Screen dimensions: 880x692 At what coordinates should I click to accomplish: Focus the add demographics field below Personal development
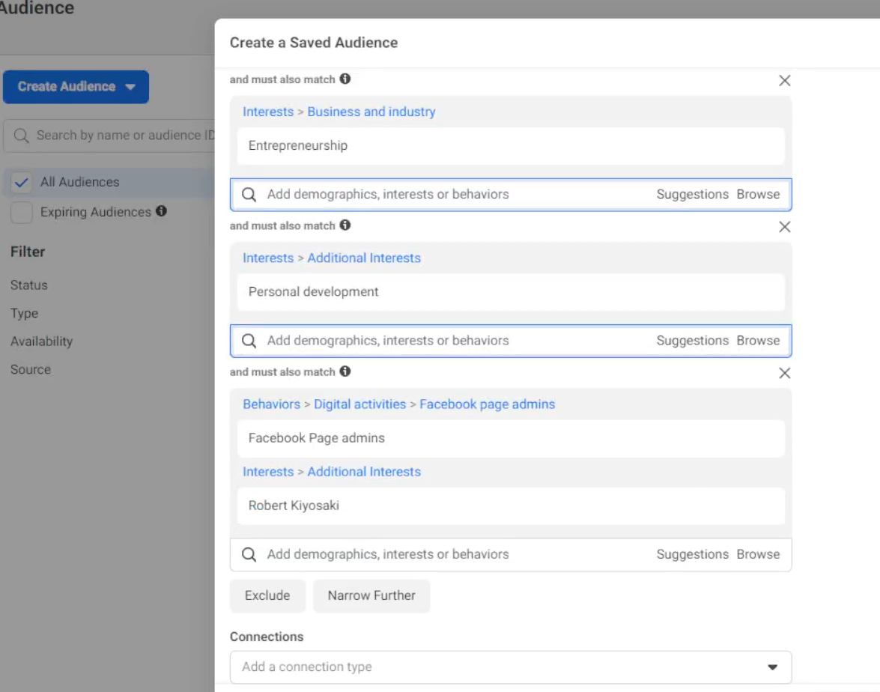click(511, 341)
